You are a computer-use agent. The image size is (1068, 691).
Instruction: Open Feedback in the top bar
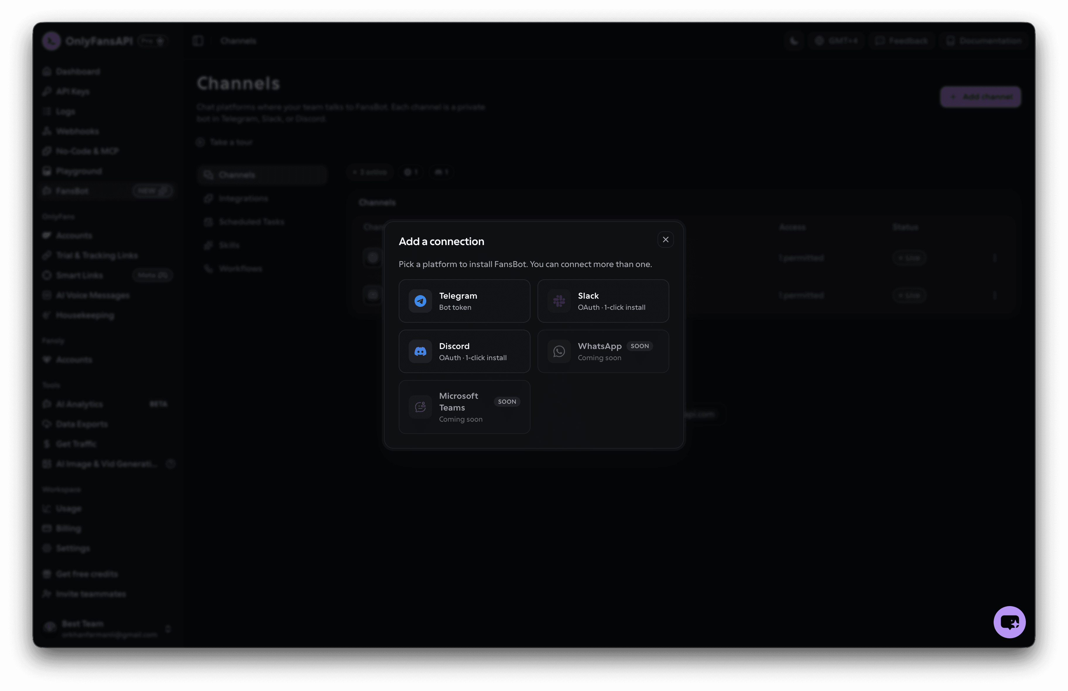pos(901,41)
